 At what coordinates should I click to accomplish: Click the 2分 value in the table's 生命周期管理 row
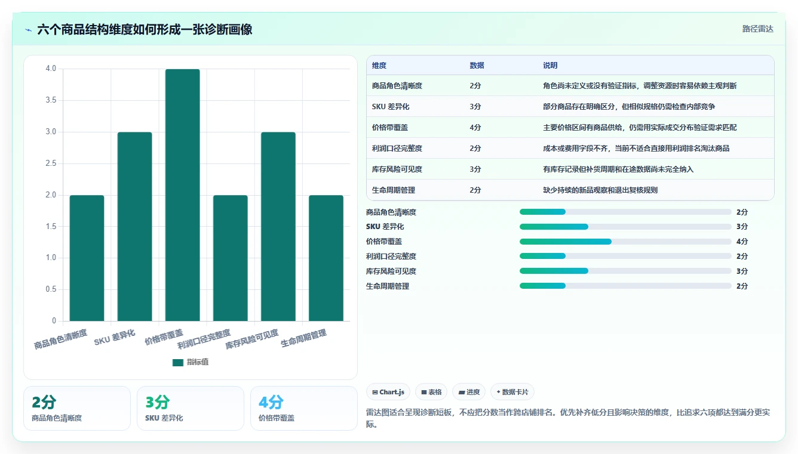pyautogui.click(x=475, y=190)
